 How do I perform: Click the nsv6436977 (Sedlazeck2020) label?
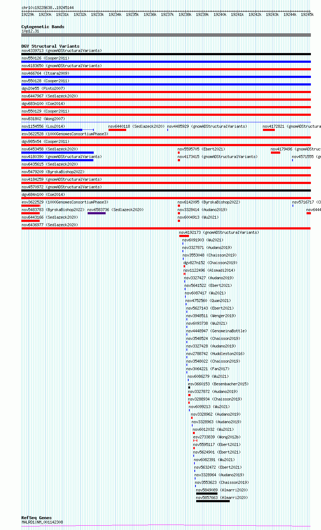coord(50,225)
